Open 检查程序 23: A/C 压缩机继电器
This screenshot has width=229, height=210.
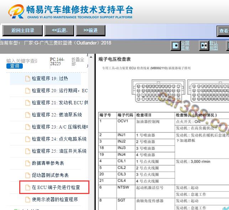point(60,127)
